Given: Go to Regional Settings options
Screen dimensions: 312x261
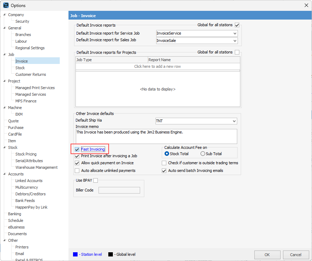Looking at the screenshot, I should pos(30,48).
